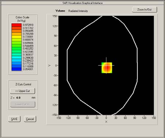Image resolution: width=165 pixels, height=138 pixels.
Task: Click the SAVE button
Action: 14,119
